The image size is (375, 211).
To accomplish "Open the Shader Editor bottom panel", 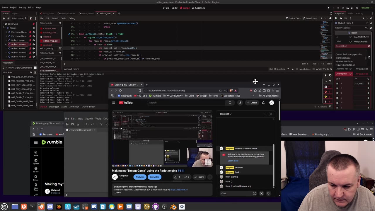I will (88, 107).
